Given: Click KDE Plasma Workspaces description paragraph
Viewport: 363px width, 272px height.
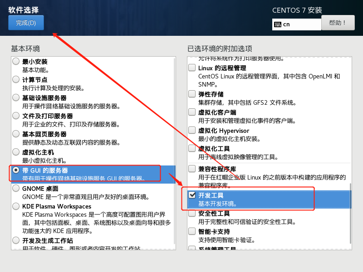Looking at the screenshot, I should tap(97, 223).
